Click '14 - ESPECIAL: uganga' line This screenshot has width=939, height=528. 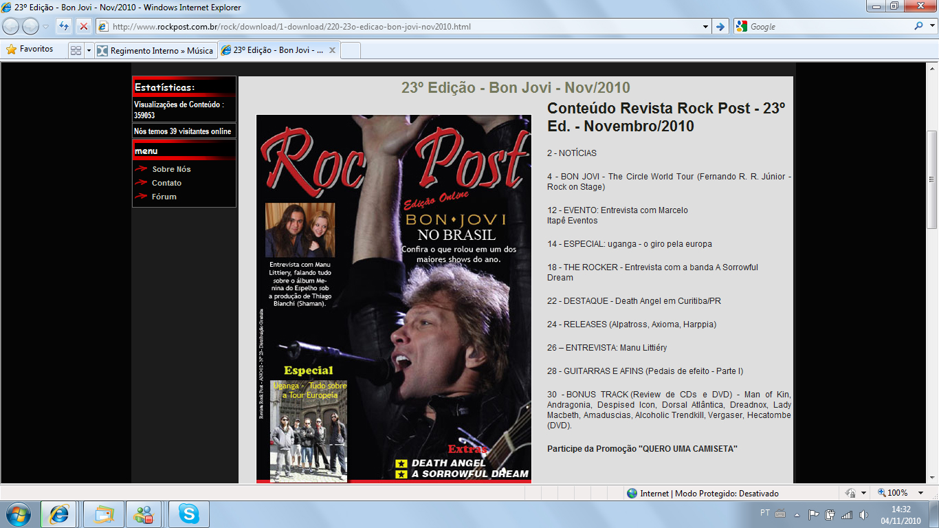pyautogui.click(x=630, y=244)
